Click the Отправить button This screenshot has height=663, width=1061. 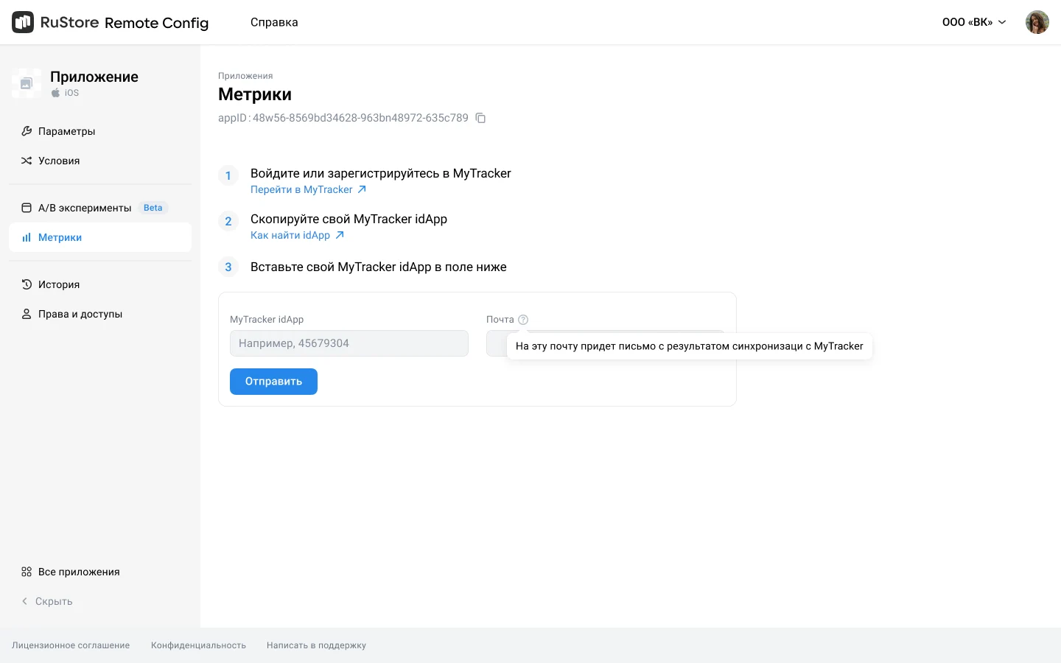click(273, 382)
